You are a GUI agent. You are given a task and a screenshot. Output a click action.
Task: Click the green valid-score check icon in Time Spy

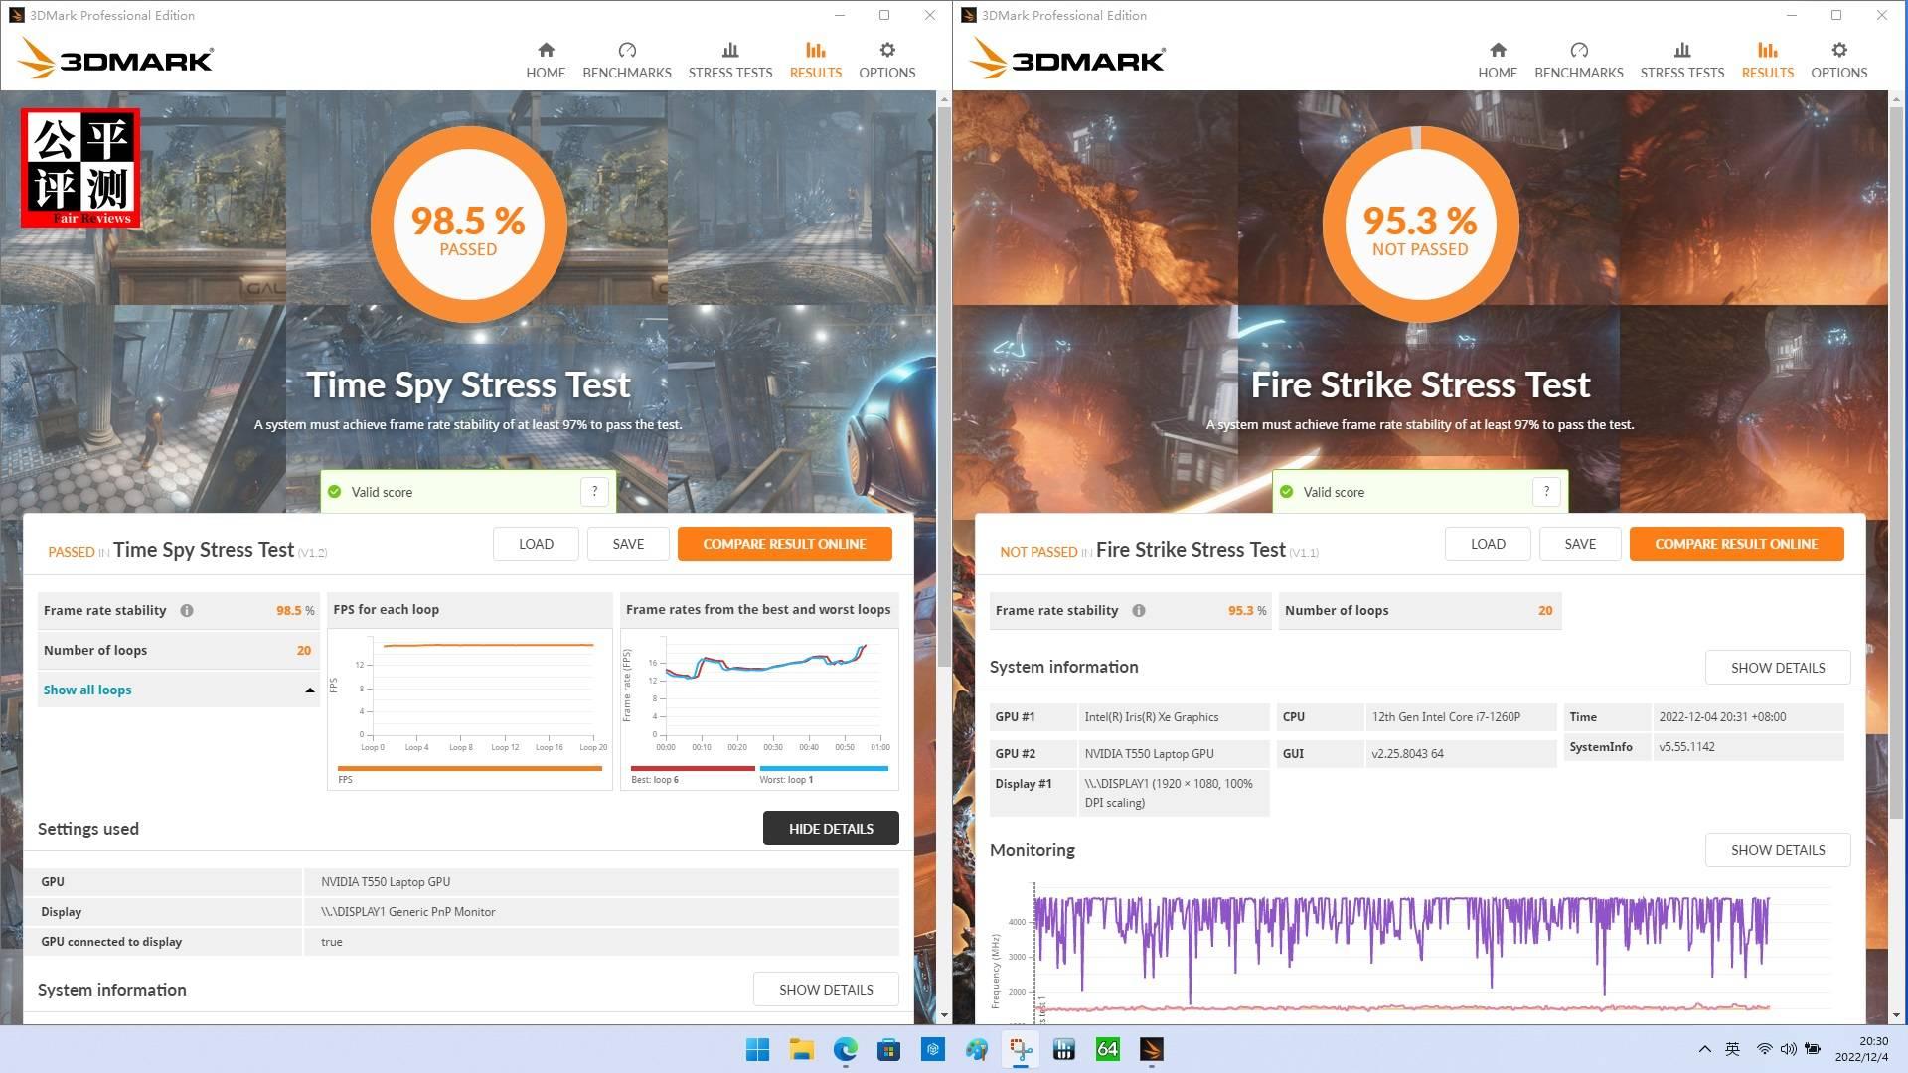pyautogui.click(x=335, y=492)
